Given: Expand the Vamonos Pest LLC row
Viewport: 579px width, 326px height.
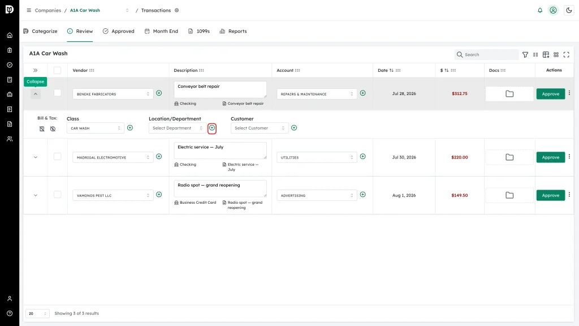Looking at the screenshot, I should click(36, 195).
